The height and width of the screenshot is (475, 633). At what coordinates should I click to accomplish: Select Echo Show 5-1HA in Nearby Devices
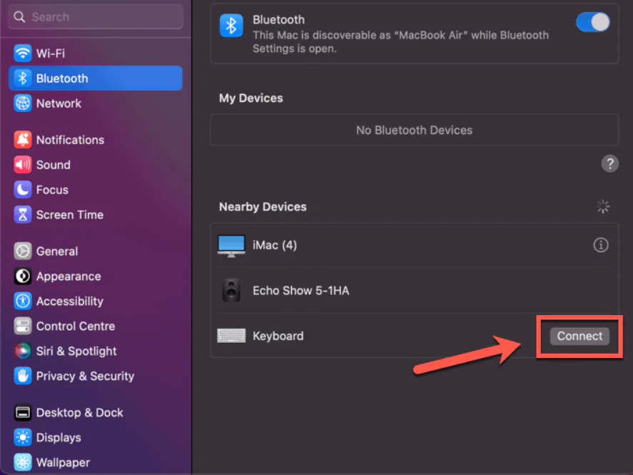tap(300, 291)
